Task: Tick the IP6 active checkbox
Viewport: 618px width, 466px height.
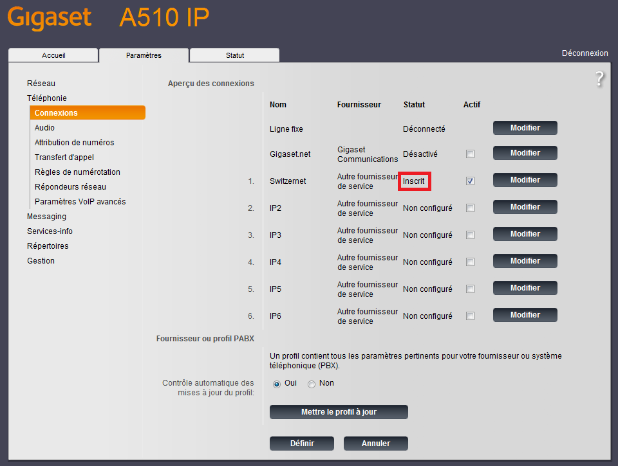Action: pyautogui.click(x=470, y=316)
